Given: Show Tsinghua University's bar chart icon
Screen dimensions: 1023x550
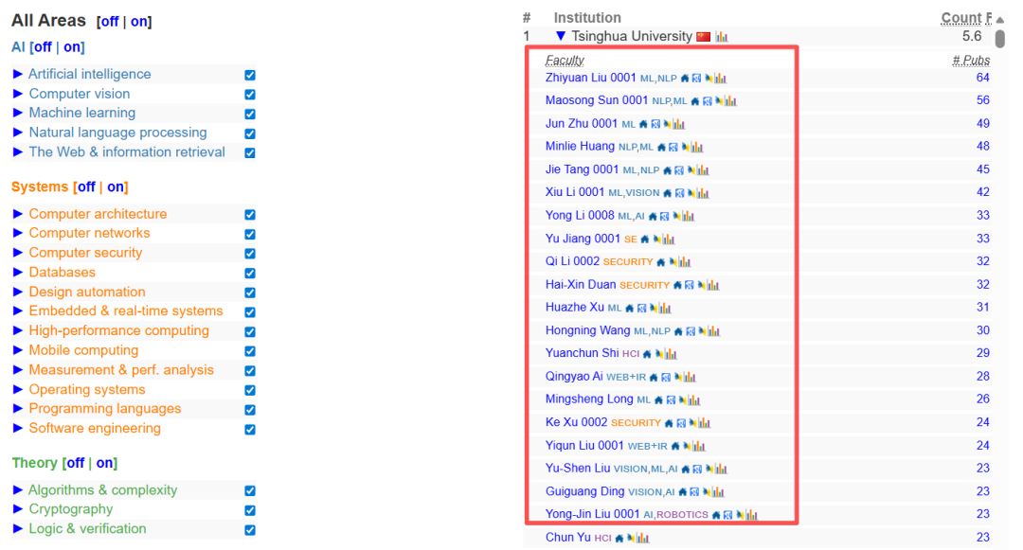Looking at the screenshot, I should [722, 37].
